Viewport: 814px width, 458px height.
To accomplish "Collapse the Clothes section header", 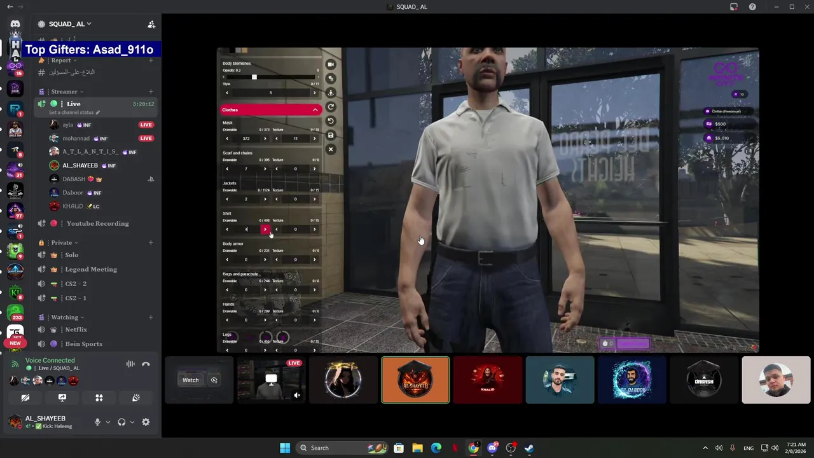I will 270,109.
